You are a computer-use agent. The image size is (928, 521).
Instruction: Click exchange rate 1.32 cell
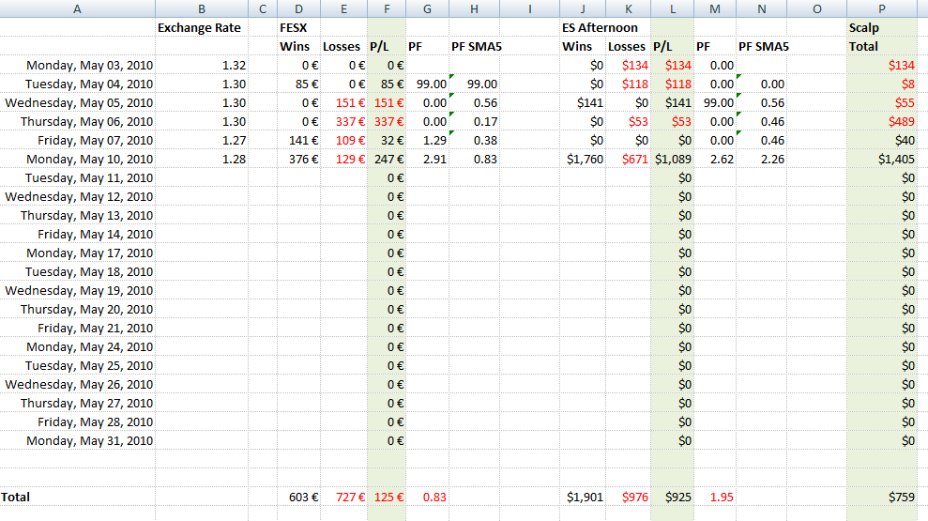(202, 65)
